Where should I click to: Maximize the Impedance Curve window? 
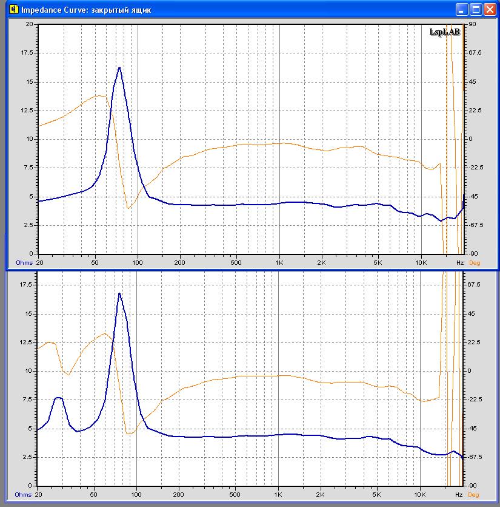click(476, 9)
